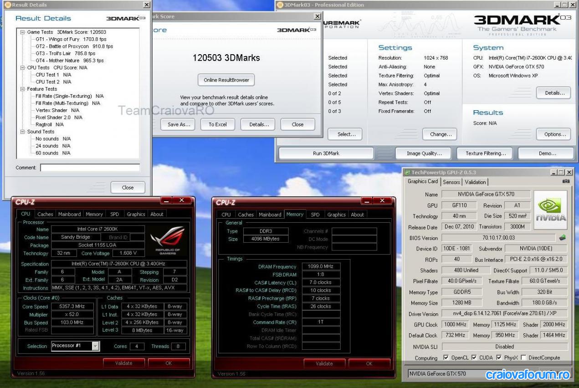Collapse the Sound Tests tree node
Screen dimensions: 579x388
[x=22, y=132]
